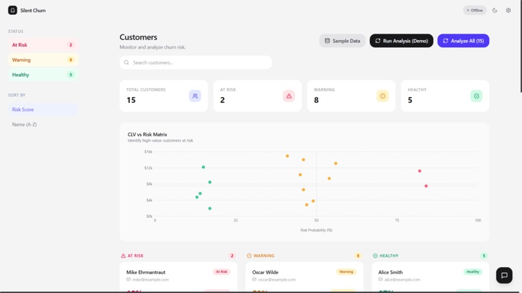Click the Offline status badge
The image size is (522, 293).
point(475,10)
